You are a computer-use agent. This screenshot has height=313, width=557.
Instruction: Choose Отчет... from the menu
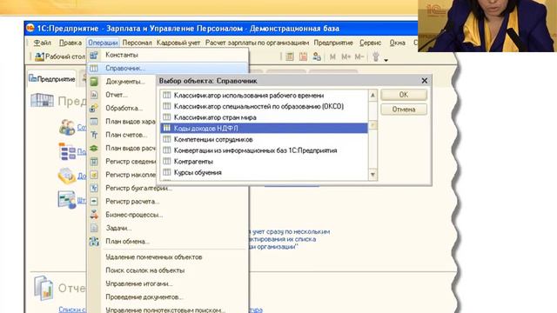pyautogui.click(x=117, y=95)
